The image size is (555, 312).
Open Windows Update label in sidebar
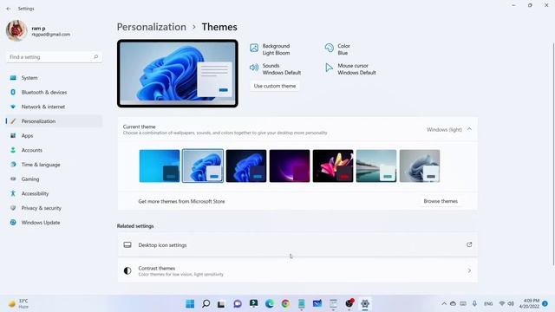[x=41, y=223]
